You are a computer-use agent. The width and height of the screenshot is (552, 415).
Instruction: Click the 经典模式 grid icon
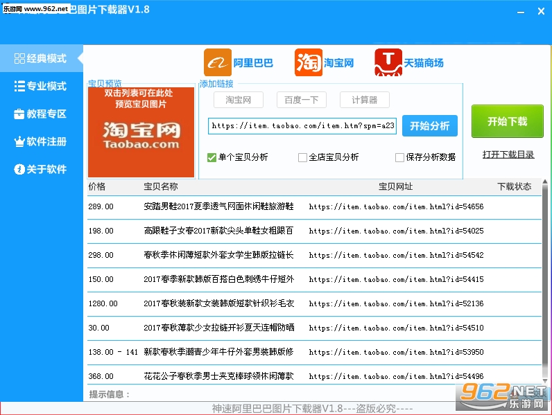[x=19, y=58]
